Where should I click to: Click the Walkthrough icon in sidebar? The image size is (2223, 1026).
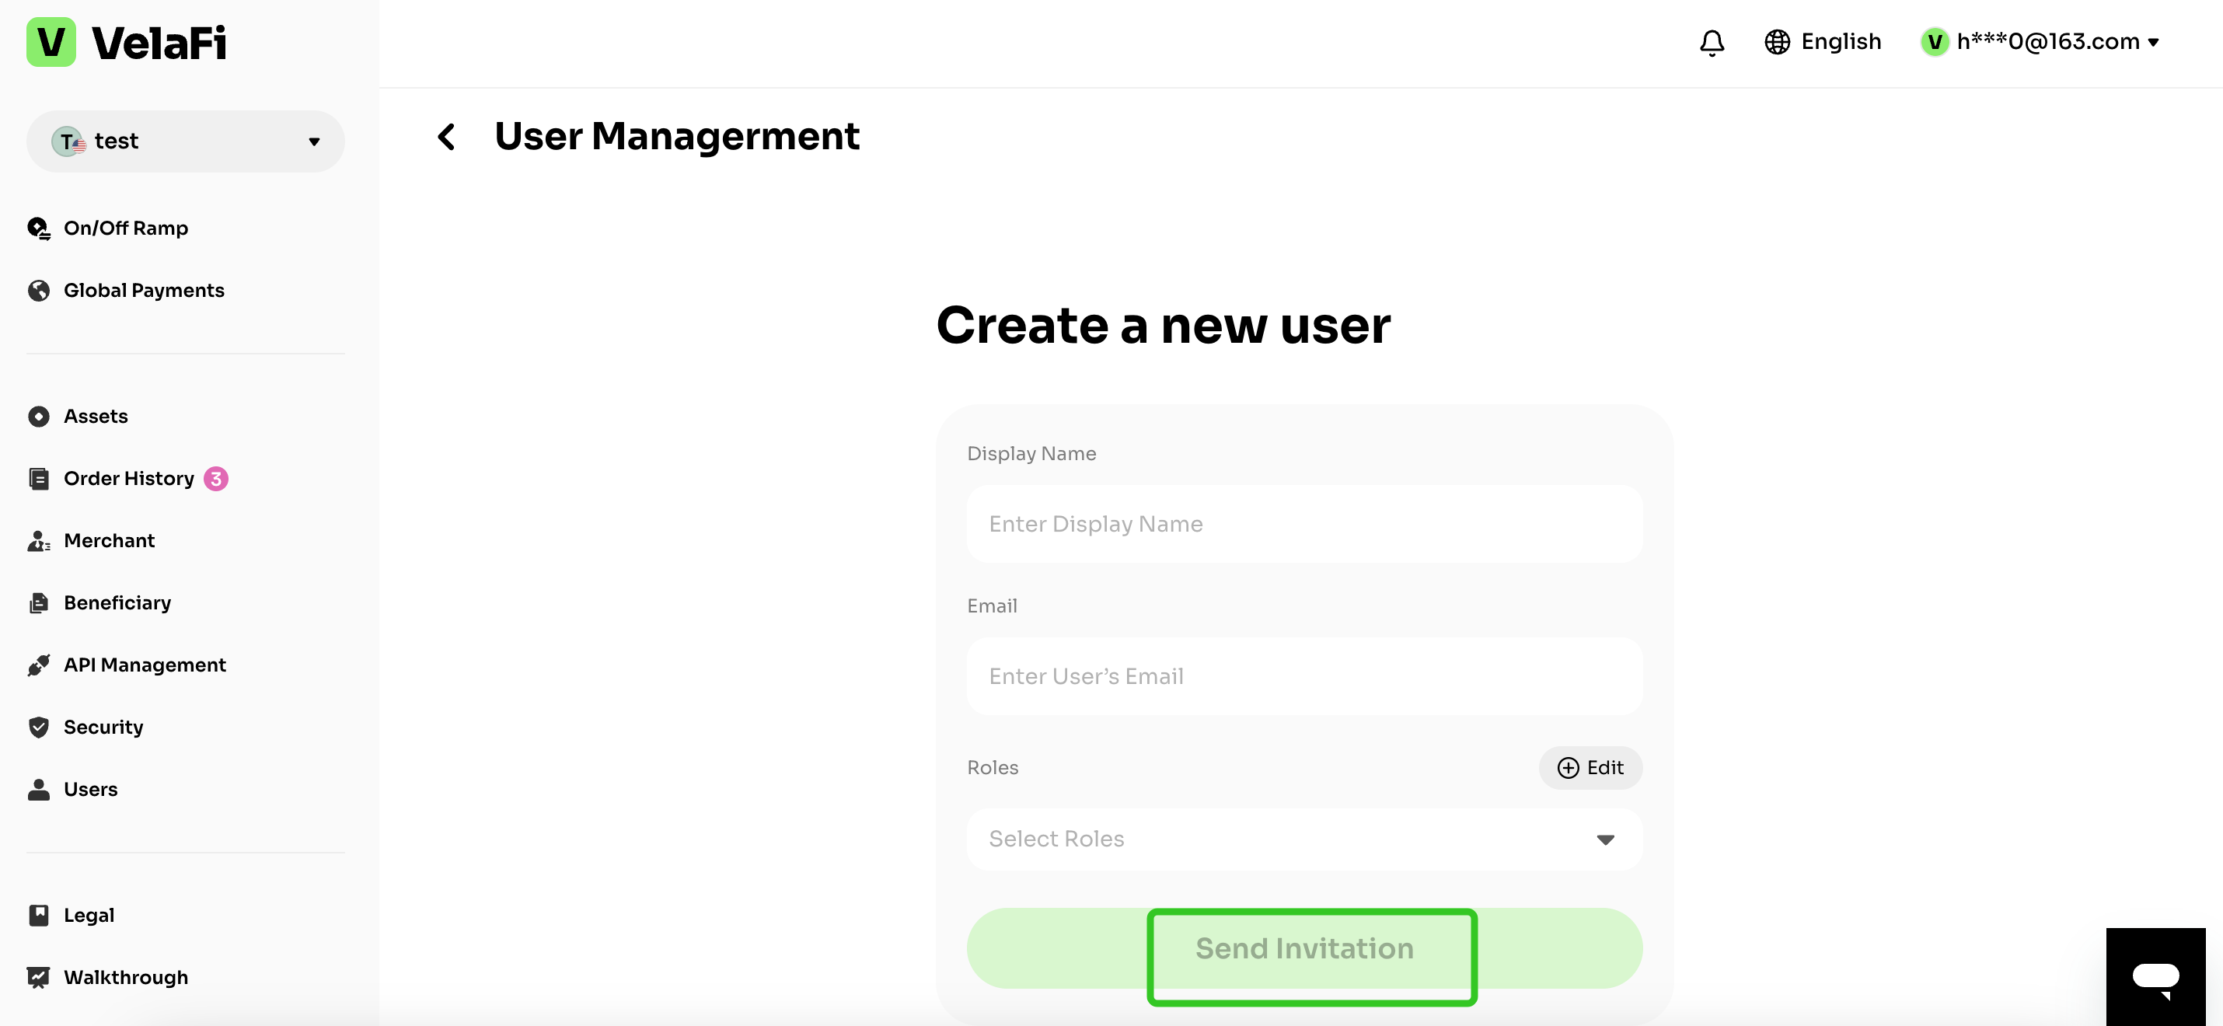39,978
